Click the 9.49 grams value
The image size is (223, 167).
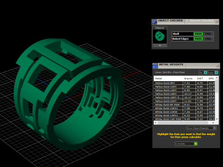[x=187, y=119]
